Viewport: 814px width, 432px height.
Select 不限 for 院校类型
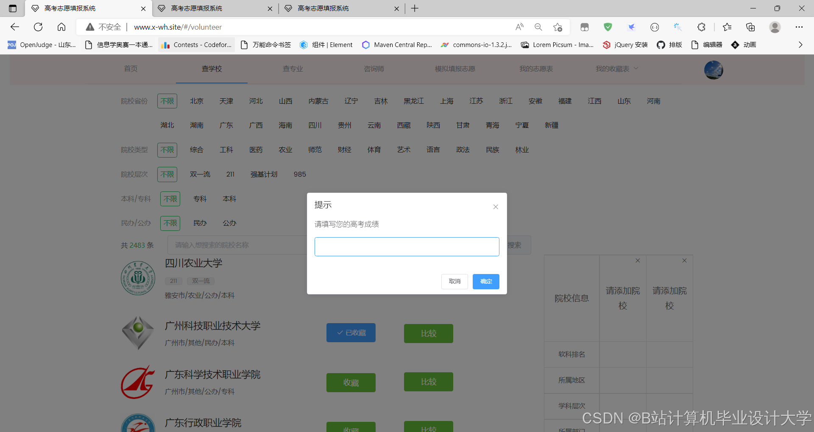(167, 150)
